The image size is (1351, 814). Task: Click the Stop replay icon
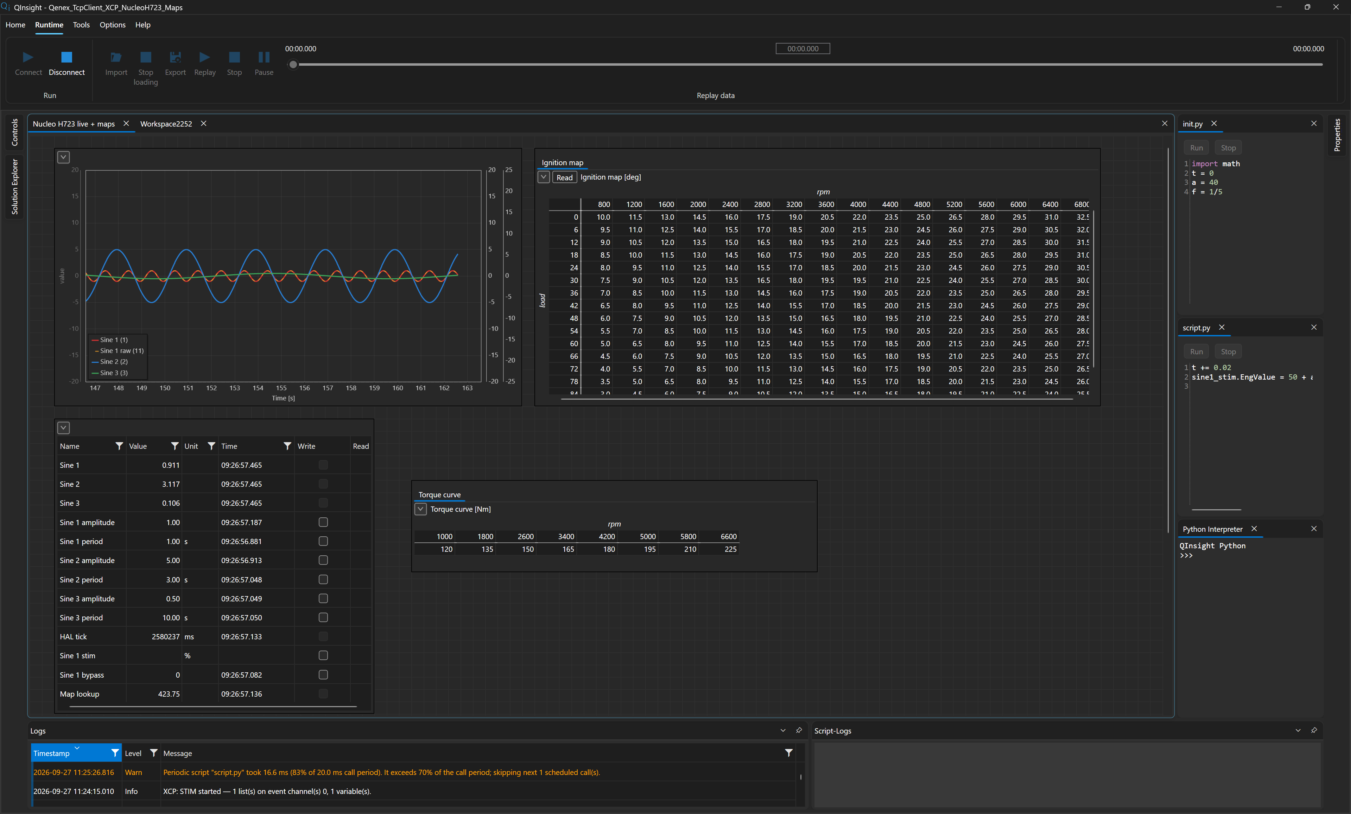tap(234, 57)
